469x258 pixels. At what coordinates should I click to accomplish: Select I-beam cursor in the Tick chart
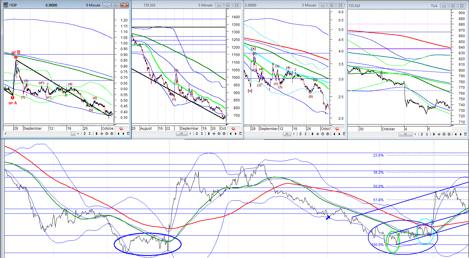click(427, 134)
